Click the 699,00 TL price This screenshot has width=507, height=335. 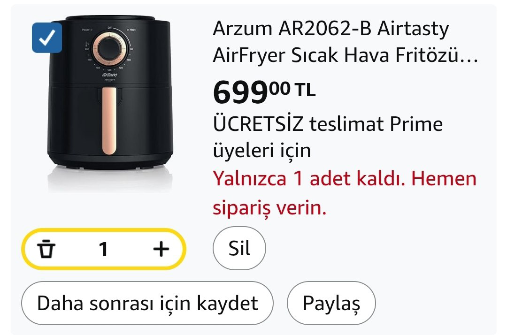coord(264,92)
